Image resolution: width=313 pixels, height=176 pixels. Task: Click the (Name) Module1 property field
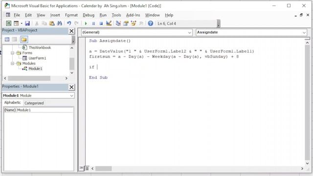point(39,110)
